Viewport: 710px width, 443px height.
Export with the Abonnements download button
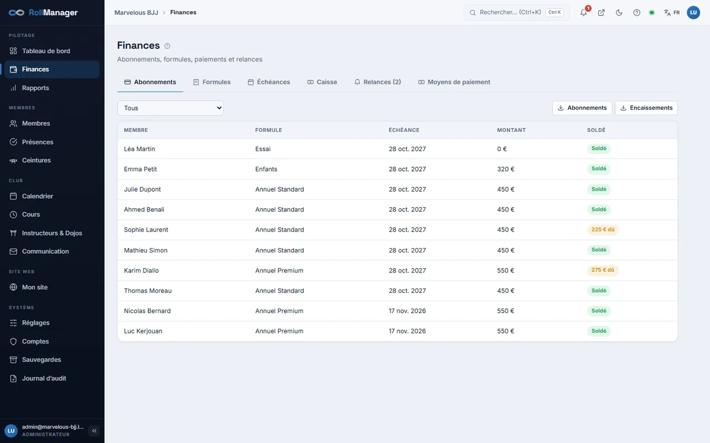[582, 108]
